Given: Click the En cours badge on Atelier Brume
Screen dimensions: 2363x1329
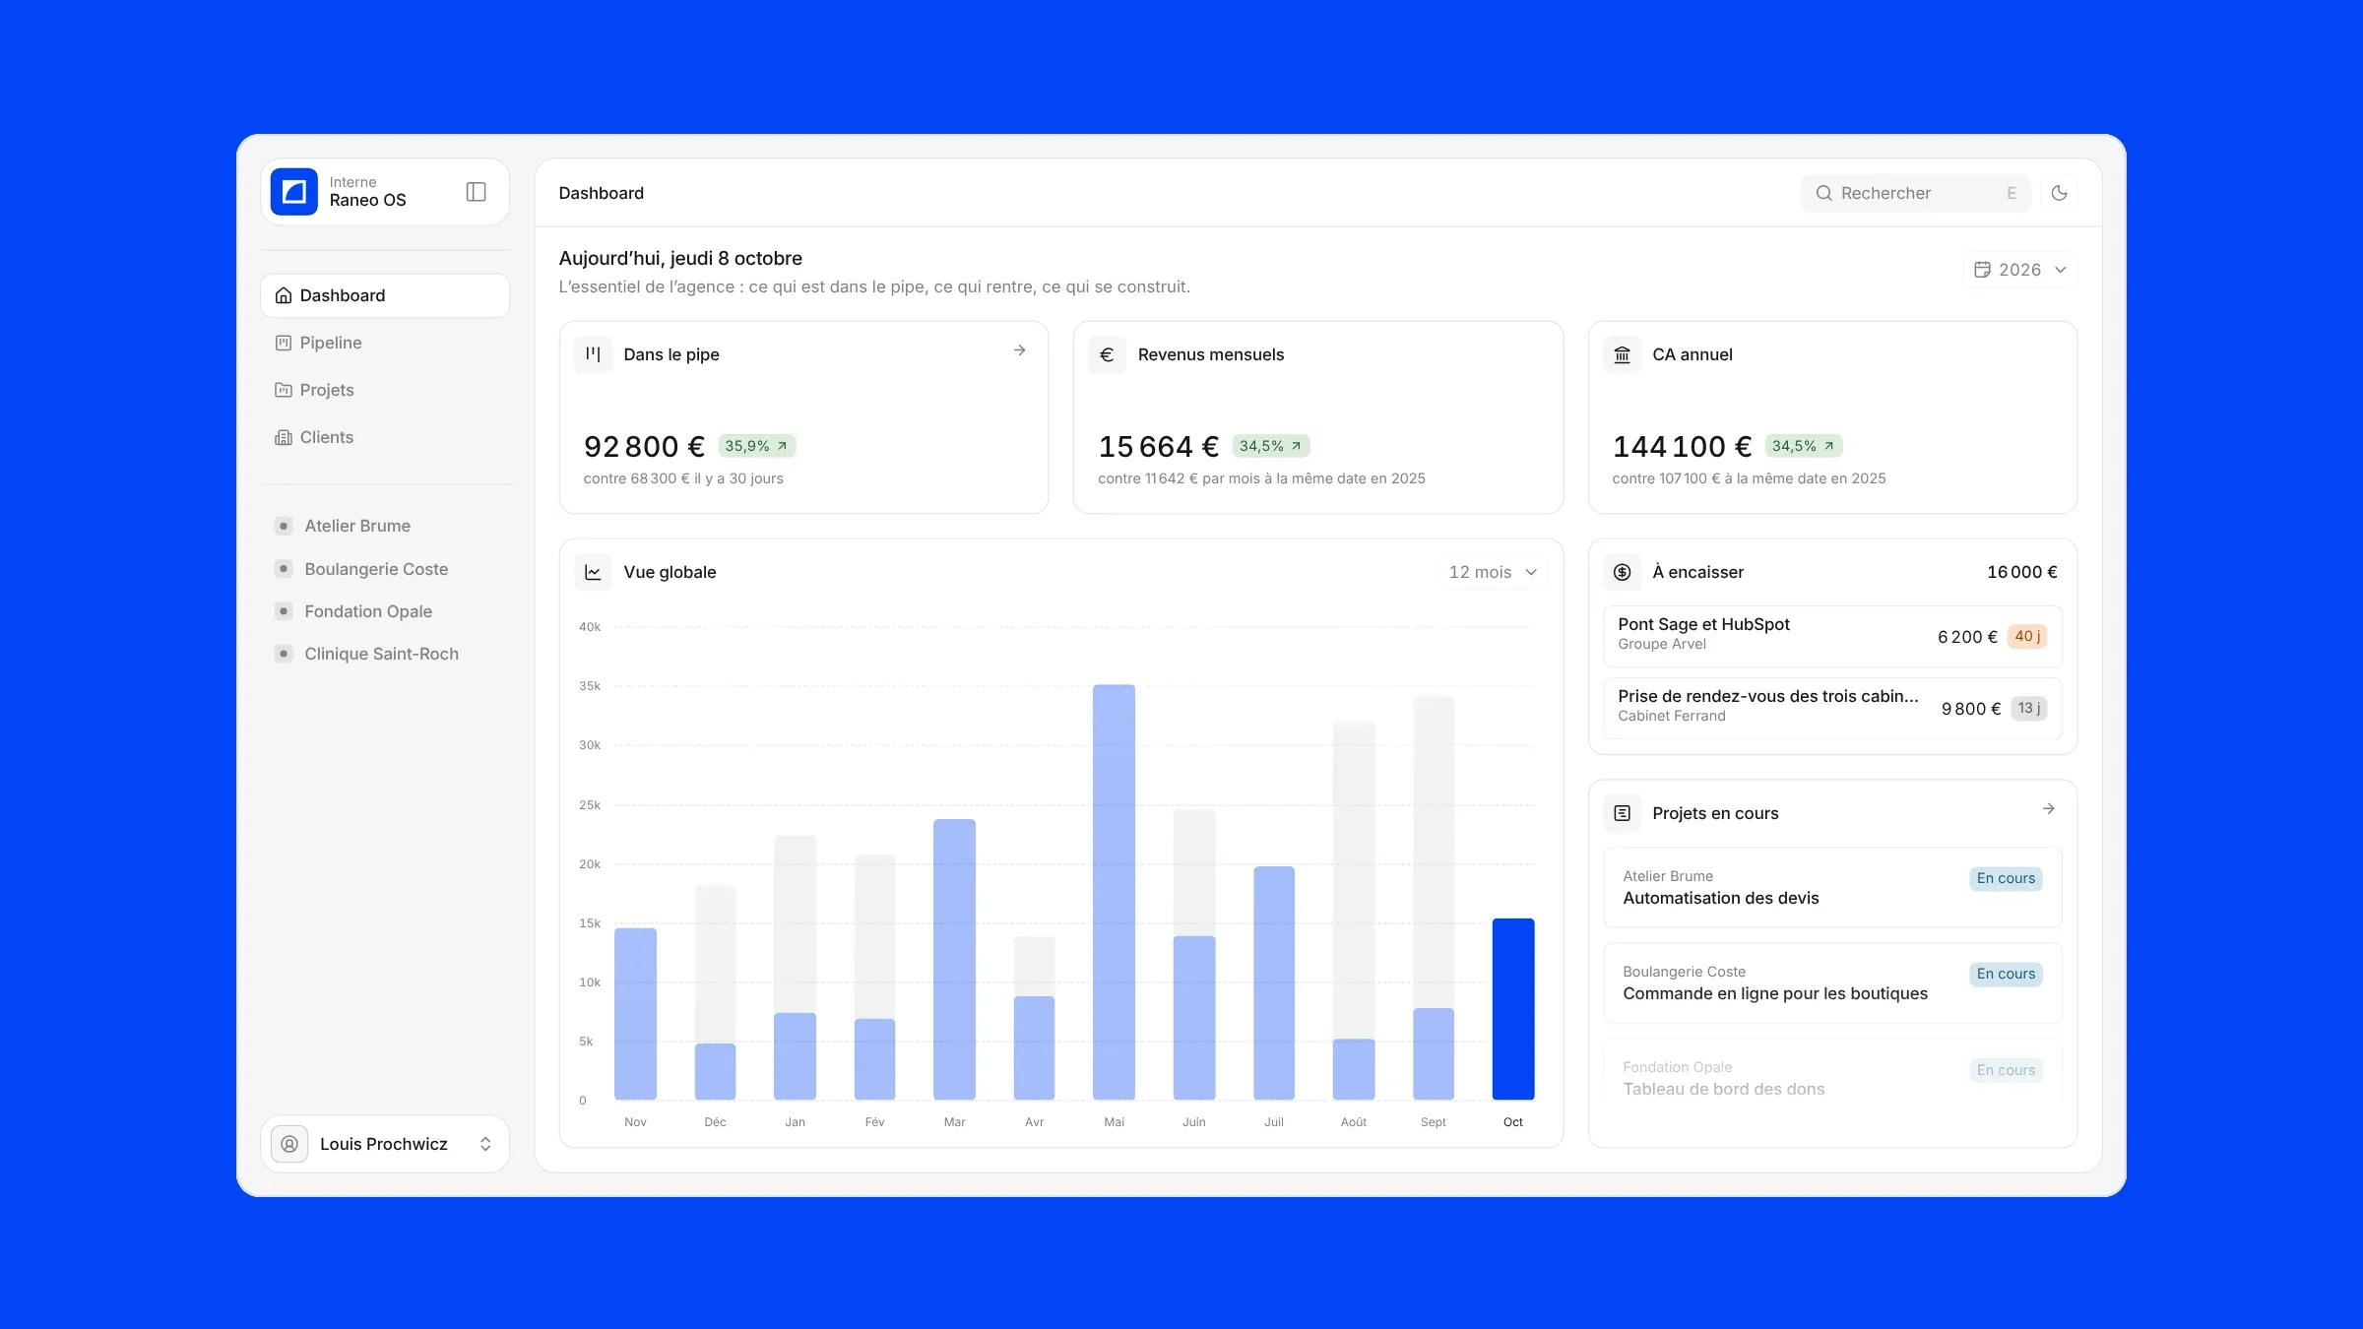Looking at the screenshot, I should [2006, 878].
